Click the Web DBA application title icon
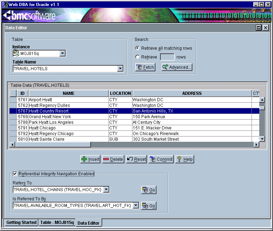The height and width of the screenshot is (231, 273). [x=5, y=4]
